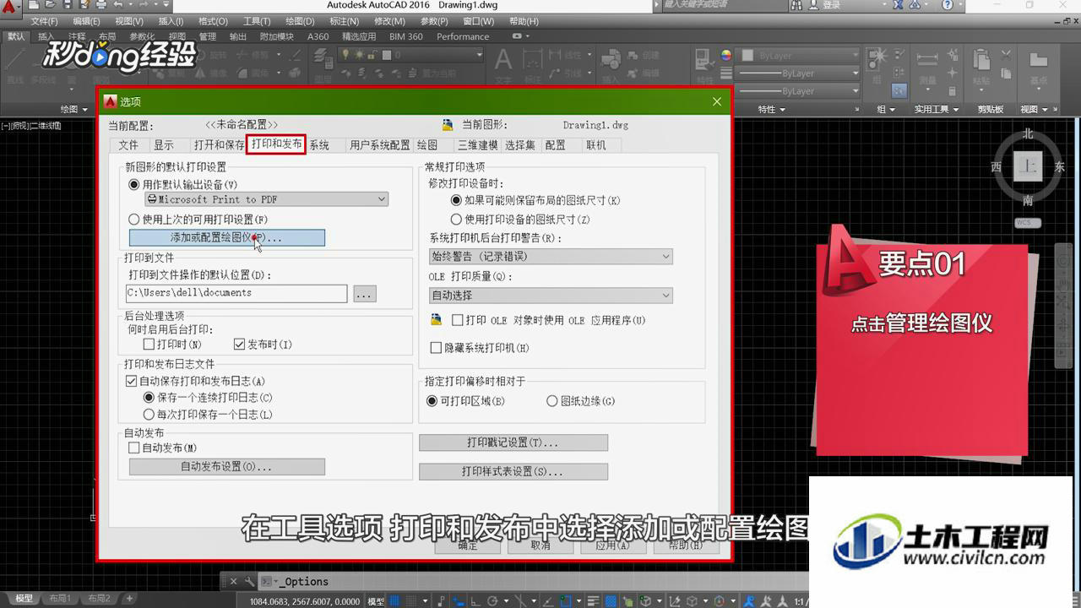Click 打印样式表设置(S)... button

[x=513, y=471]
